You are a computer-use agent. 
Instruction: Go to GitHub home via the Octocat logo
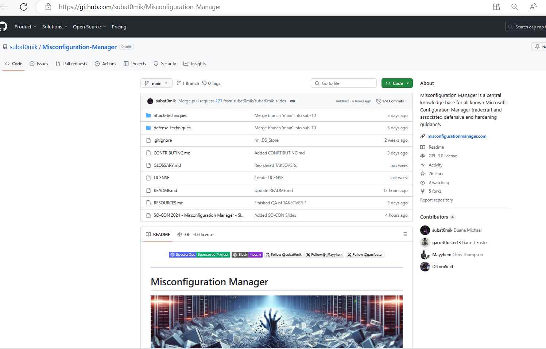pos(3,27)
